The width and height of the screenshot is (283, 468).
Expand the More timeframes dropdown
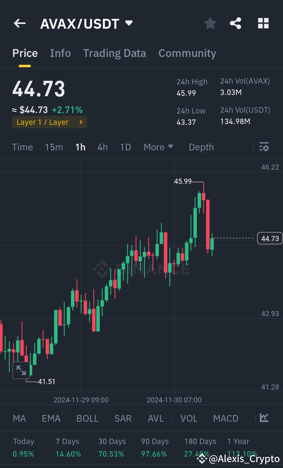158,147
